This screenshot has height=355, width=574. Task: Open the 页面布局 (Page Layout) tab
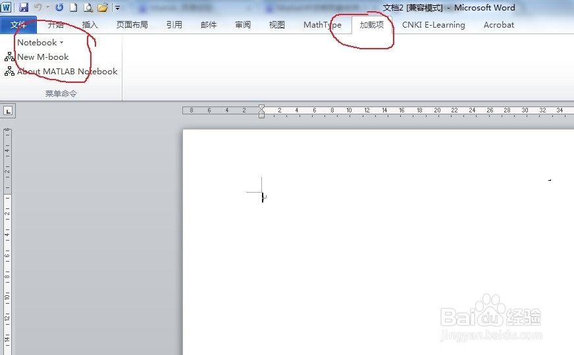[x=132, y=25]
